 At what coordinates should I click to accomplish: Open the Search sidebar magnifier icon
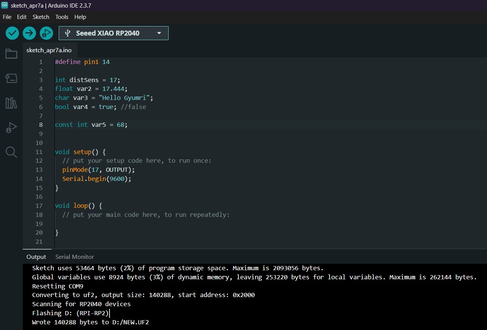click(x=11, y=152)
